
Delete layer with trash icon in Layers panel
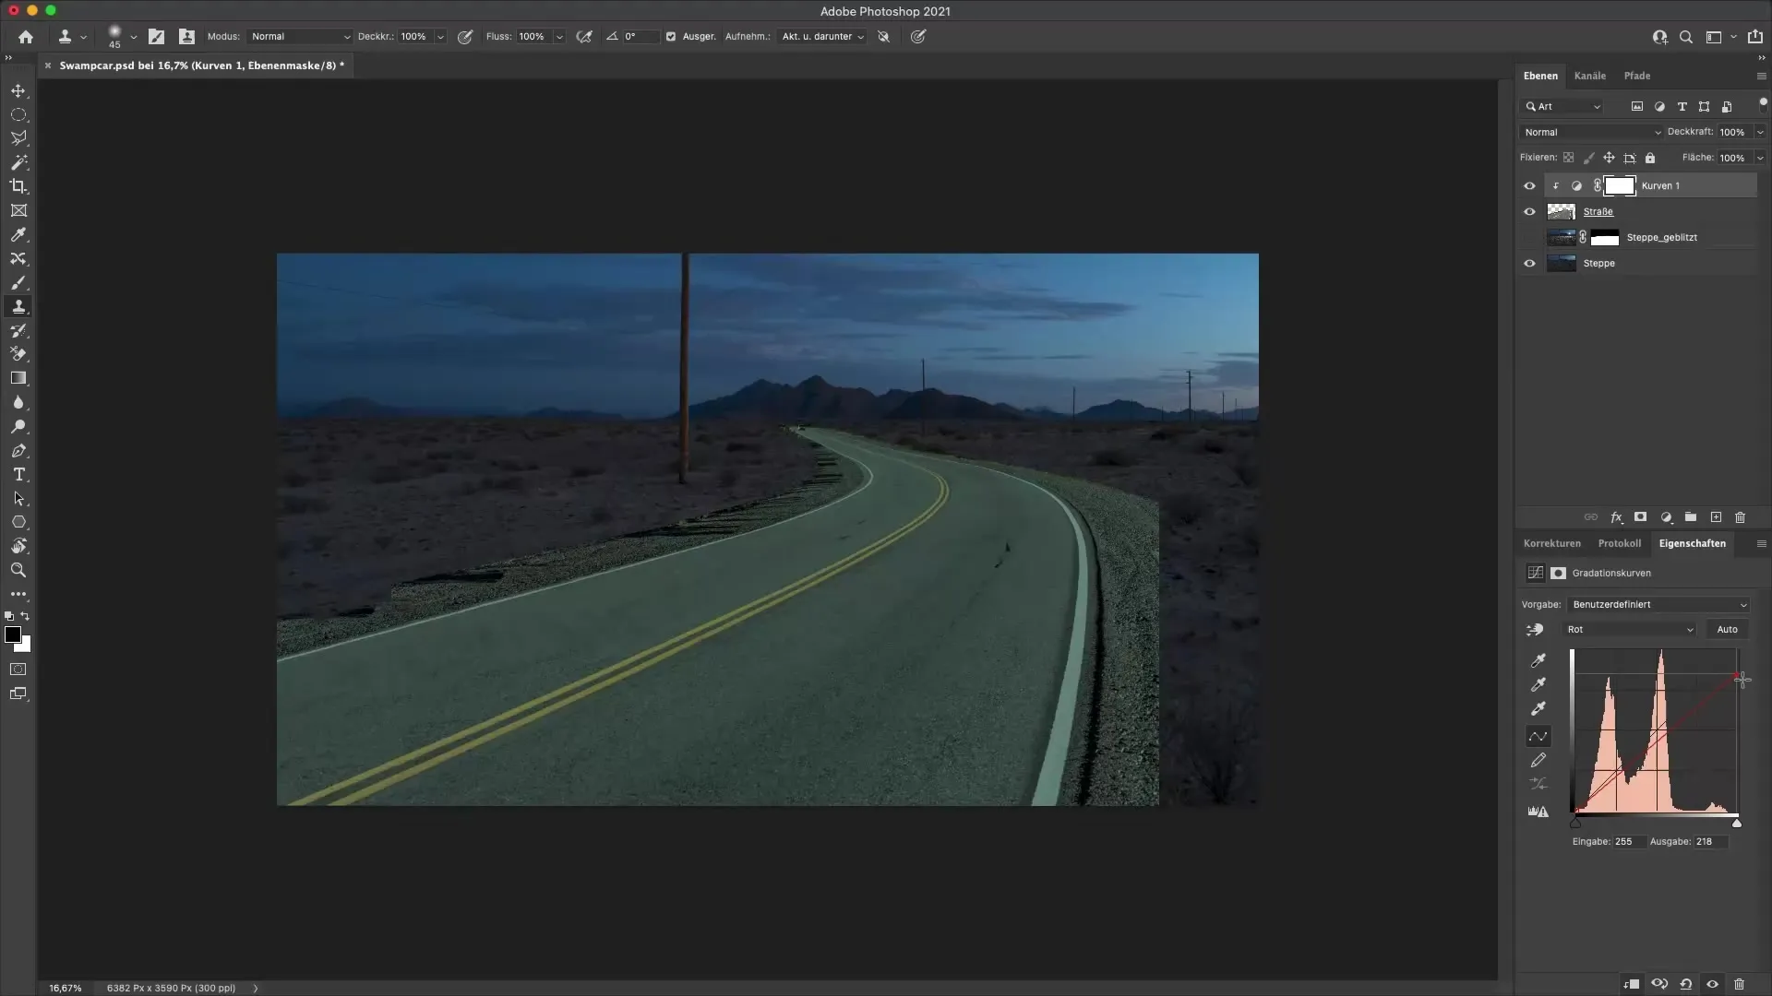point(1740,517)
